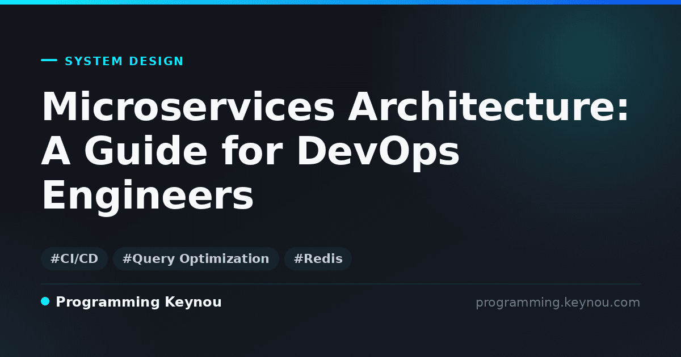681x357 pixels.
Task: Click the cyan dot beside Programming Keynou
Action: click(x=45, y=301)
